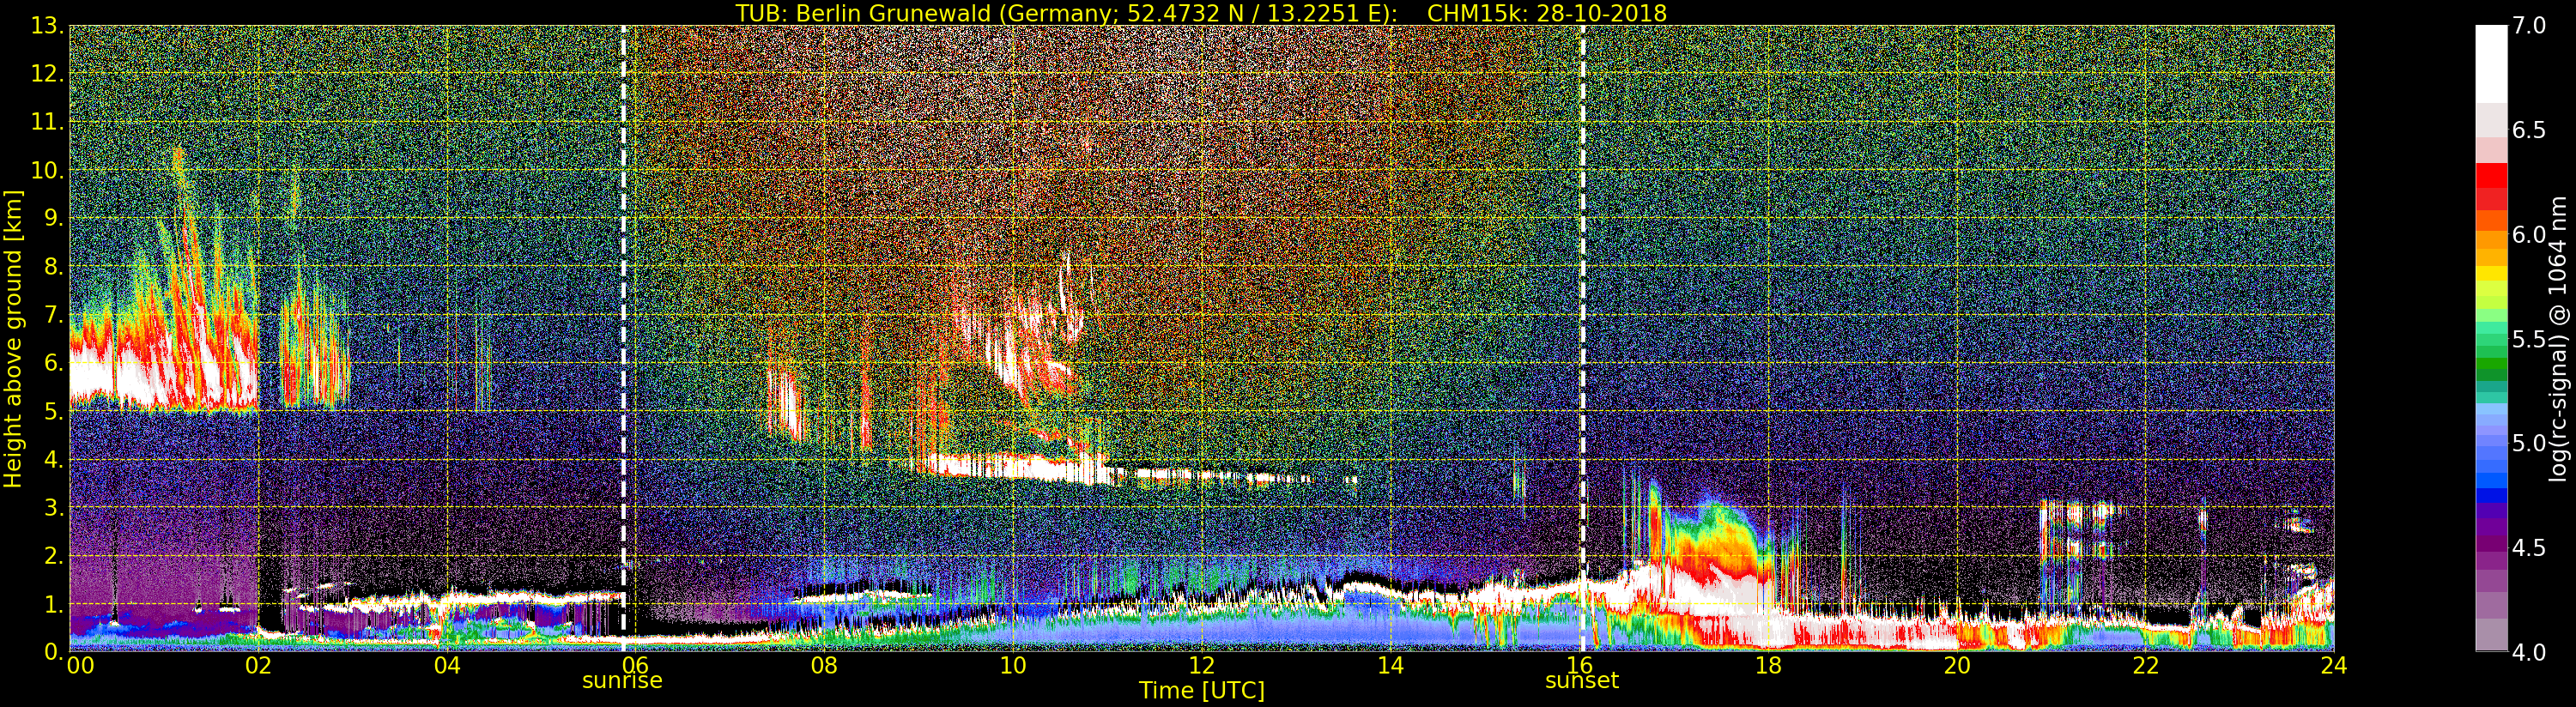Click the 'CHM15k: 28-10-2018' title text

tap(1547, 13)
